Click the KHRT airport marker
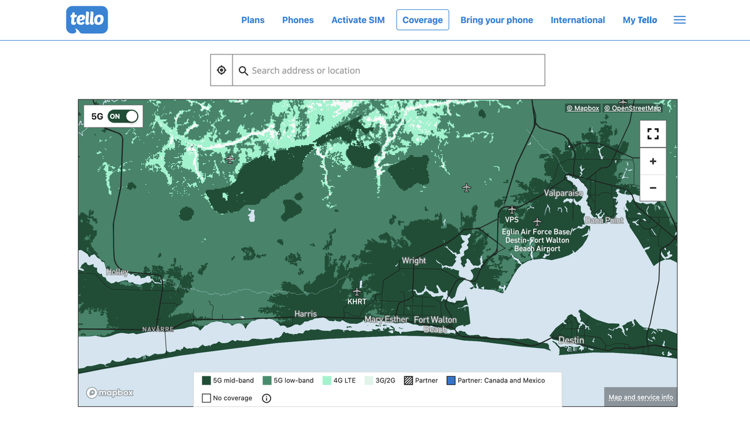 (x=357, y=292)
